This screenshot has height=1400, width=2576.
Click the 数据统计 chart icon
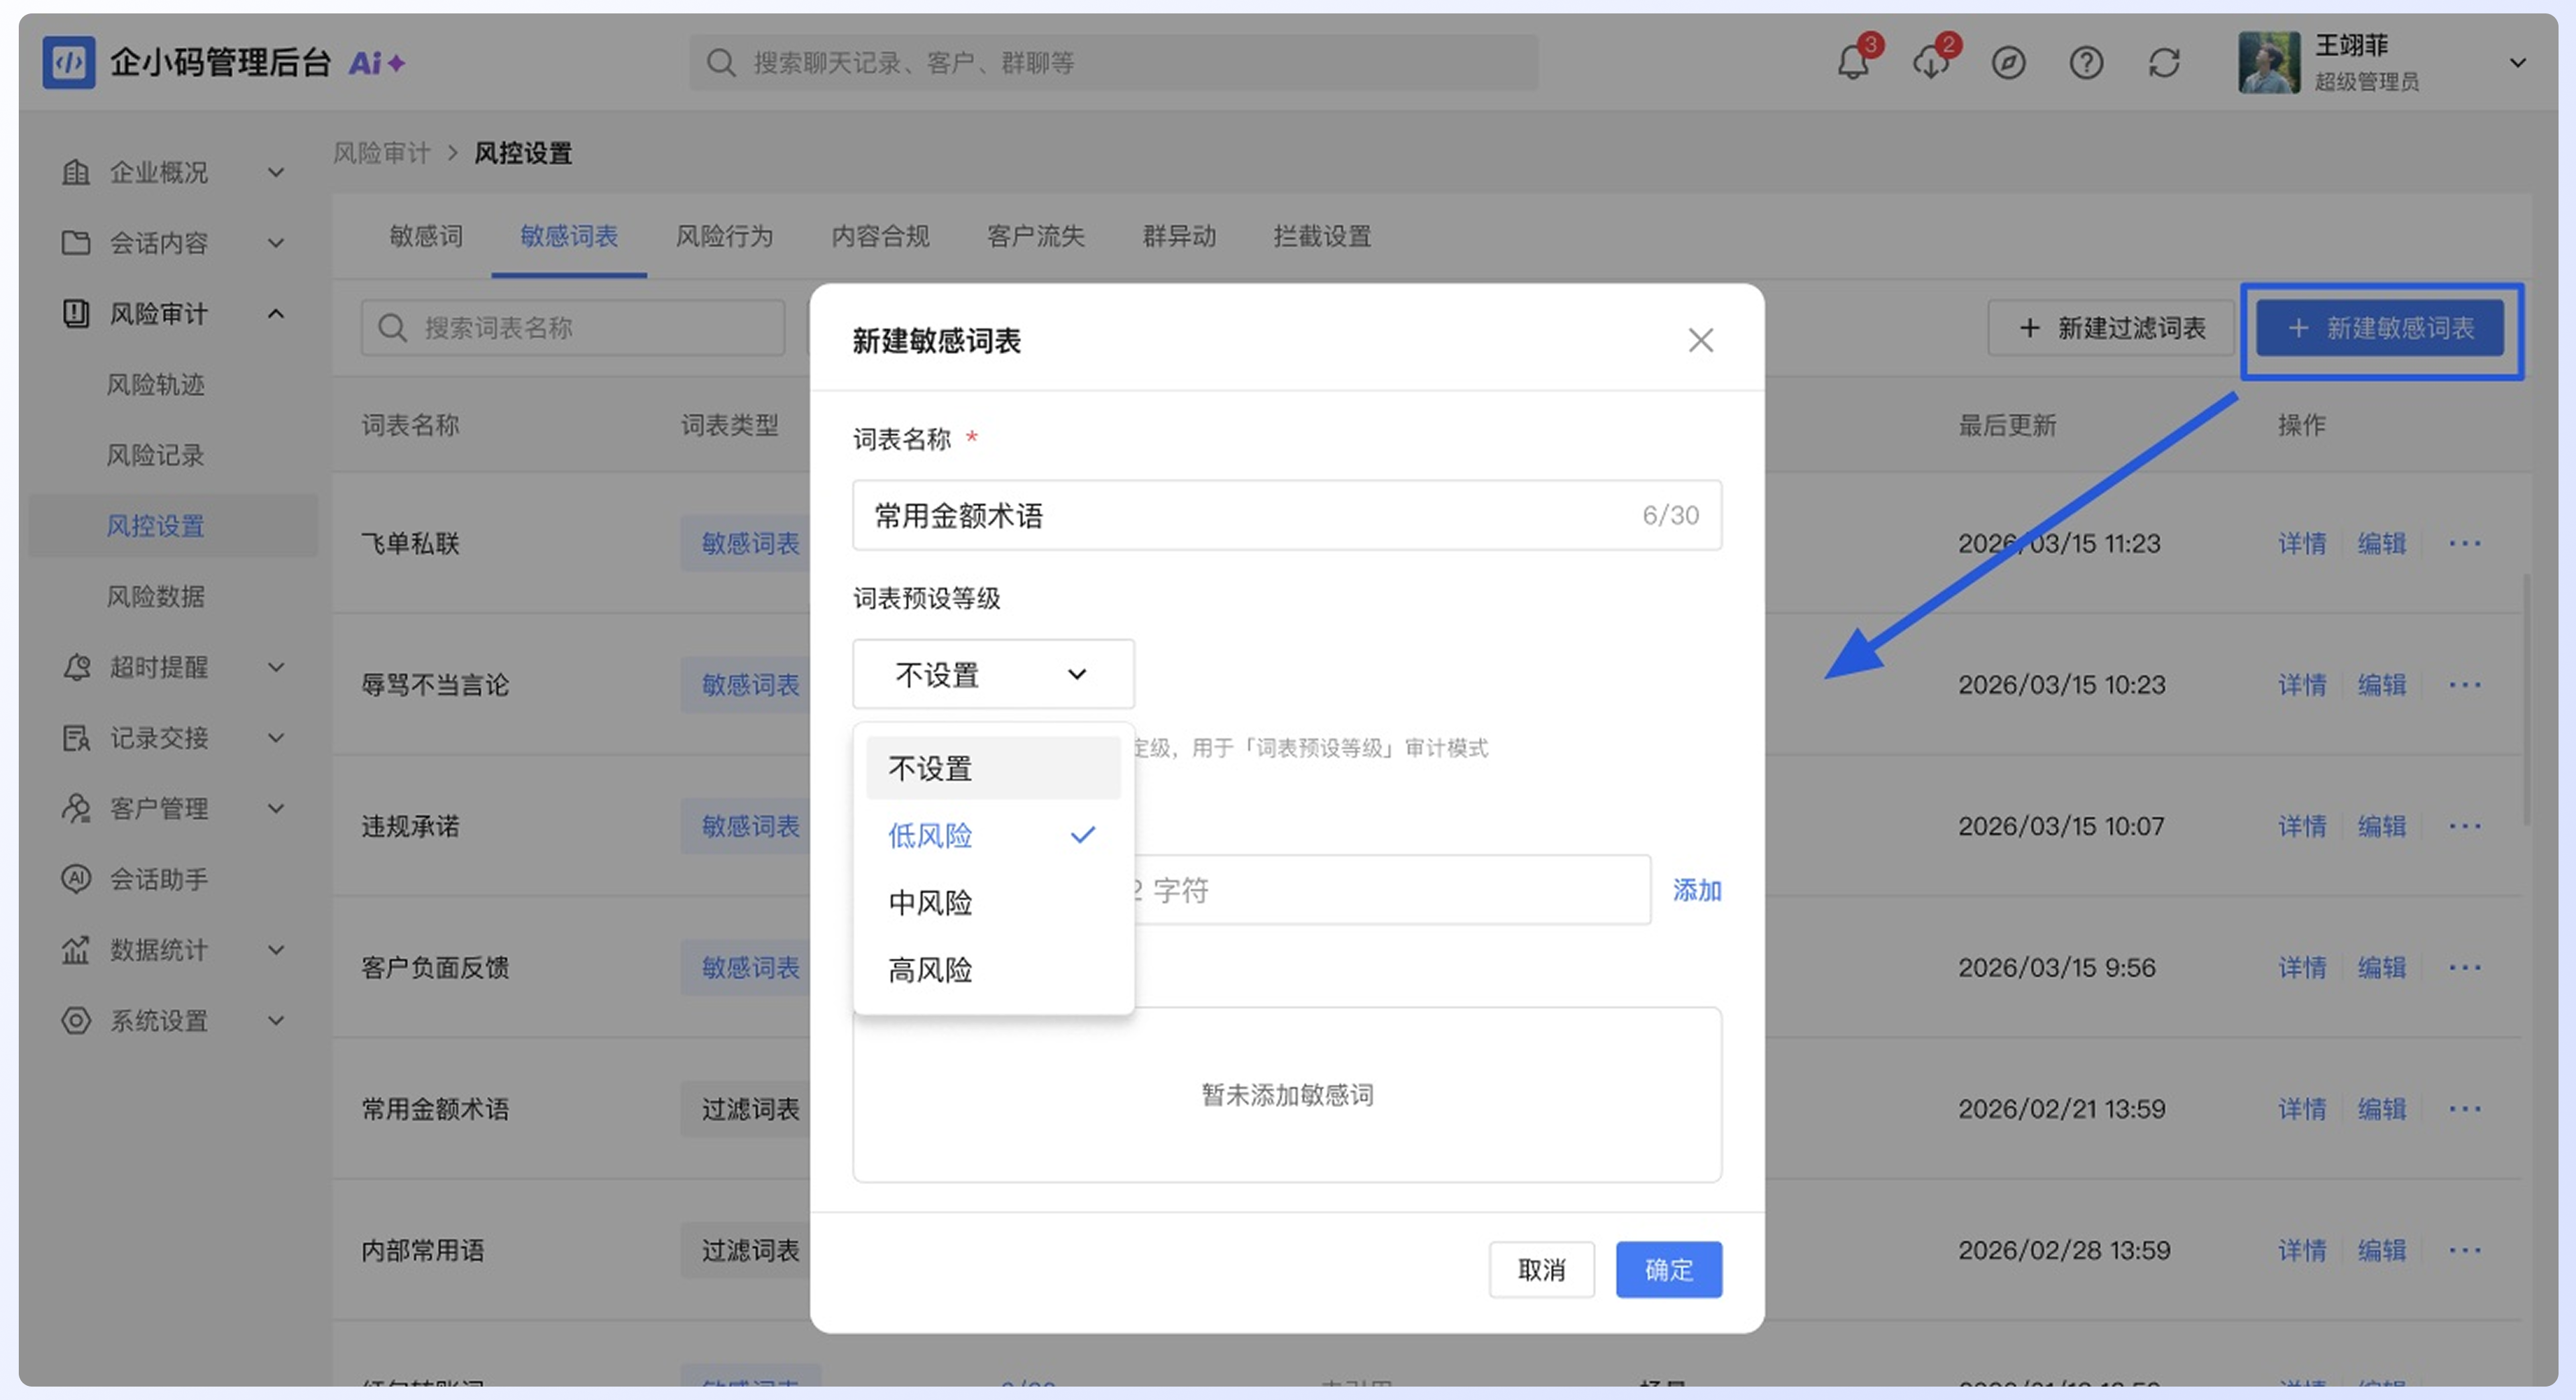point(76,949)
